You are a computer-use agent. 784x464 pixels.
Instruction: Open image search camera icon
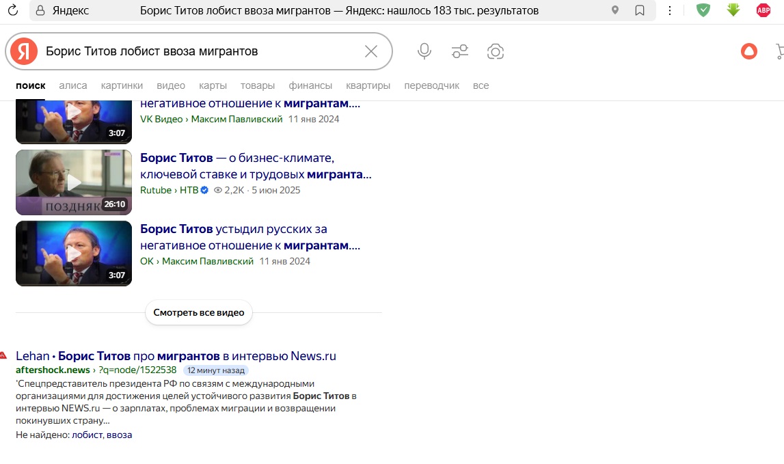coord(495,51)
